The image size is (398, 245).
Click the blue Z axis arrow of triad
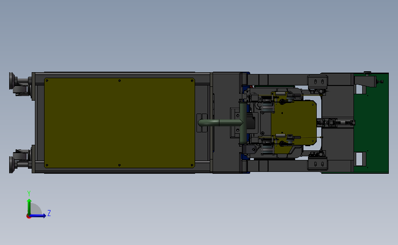[x=38, y=216]
